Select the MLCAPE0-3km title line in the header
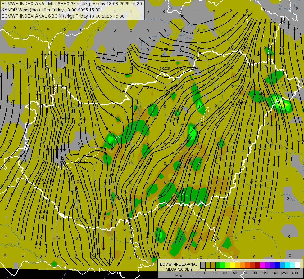Viewport: 304px width, 279px height. [x=71, y=4]
